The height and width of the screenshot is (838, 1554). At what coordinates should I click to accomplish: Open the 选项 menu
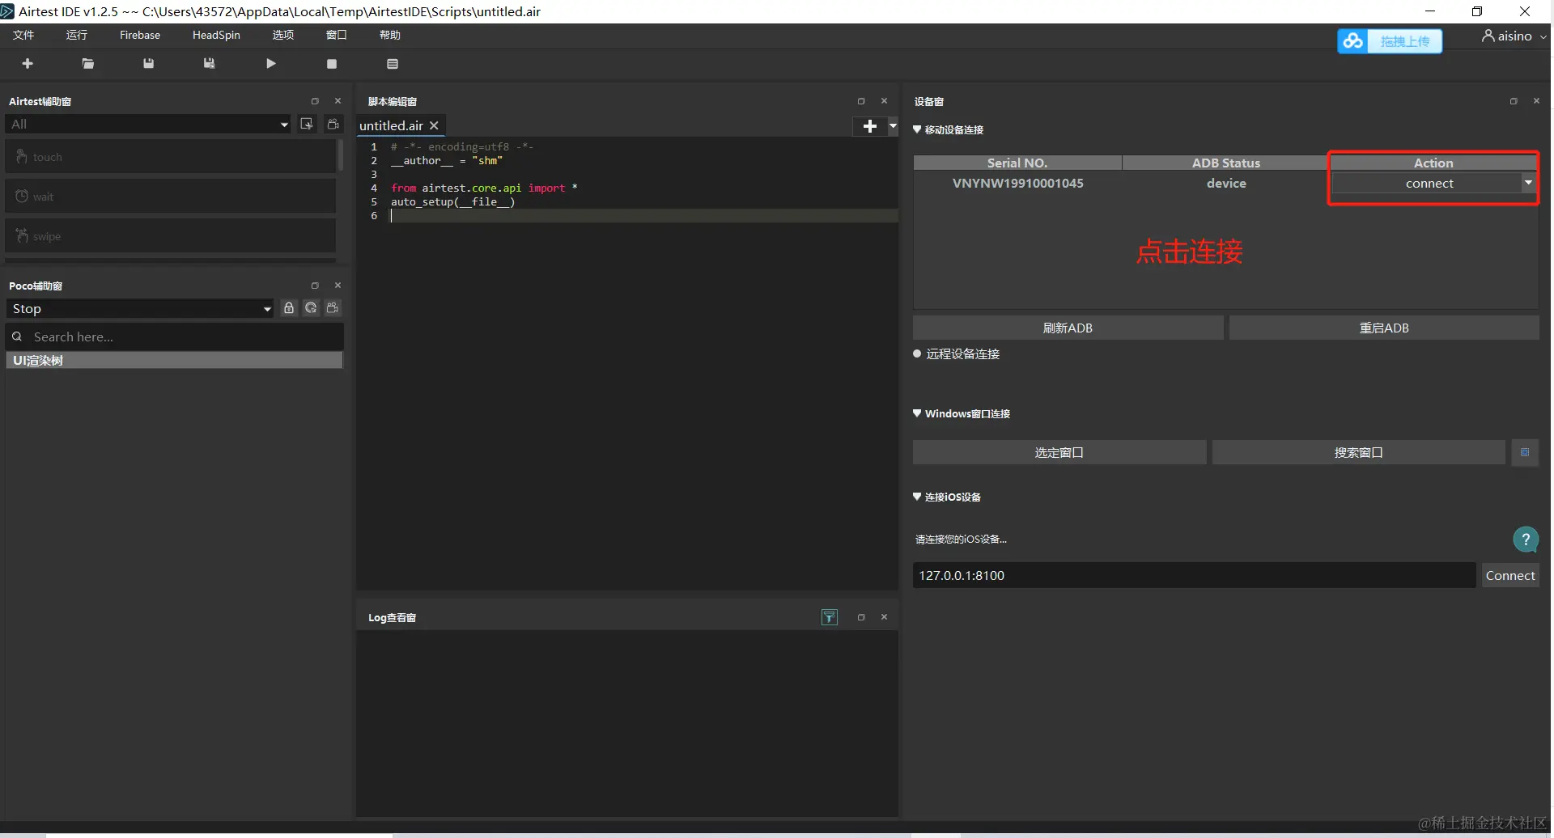283,35
